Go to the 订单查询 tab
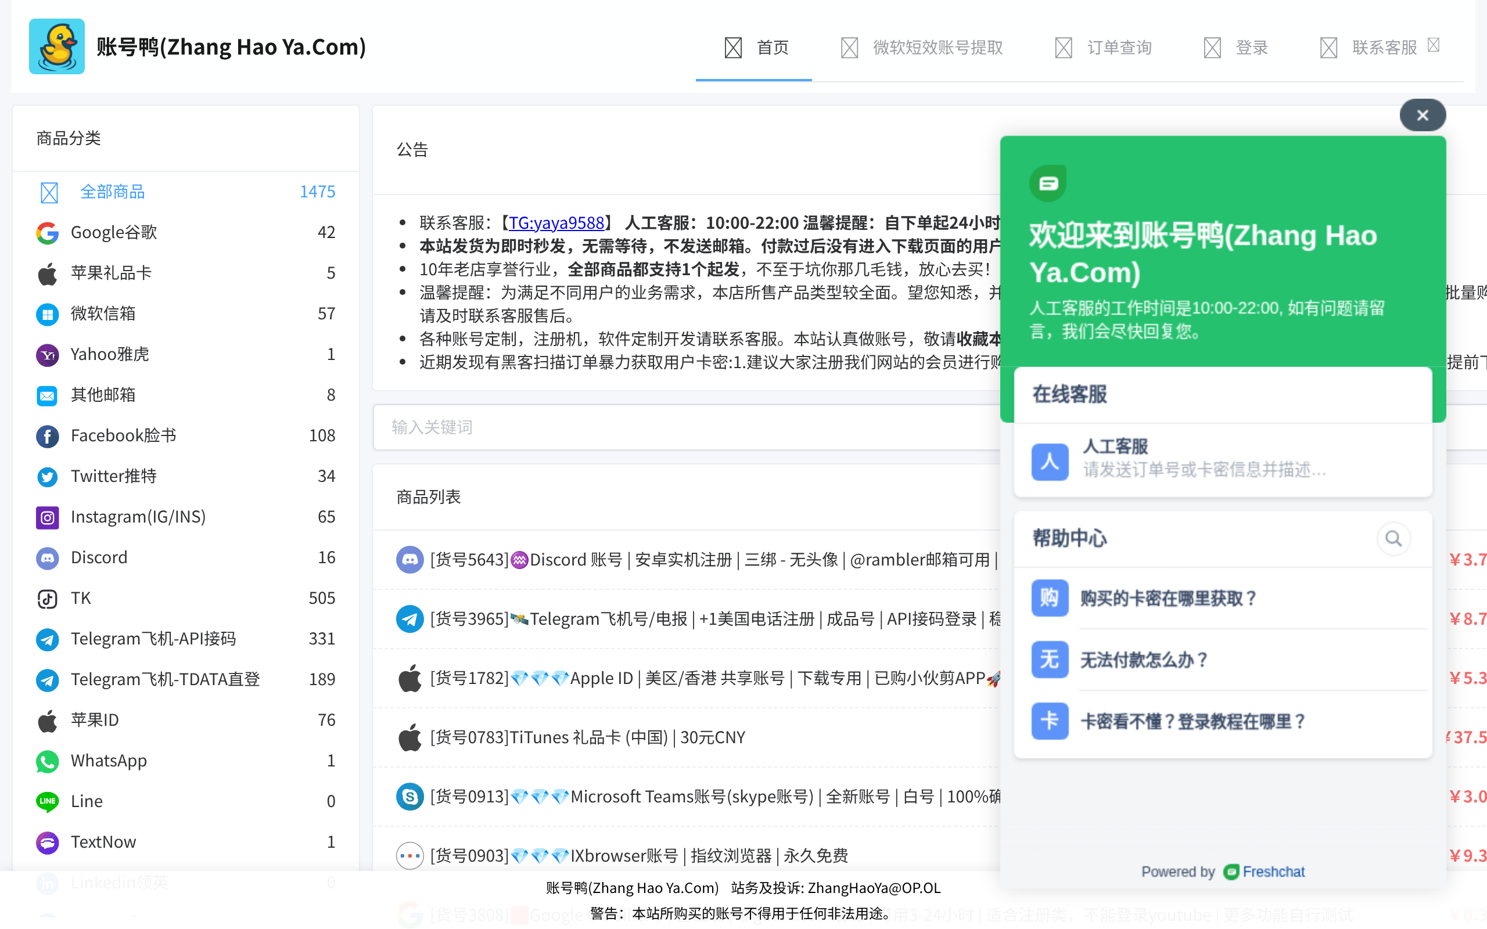This screenshot has height=929, width=1487. coord(1103,47)
